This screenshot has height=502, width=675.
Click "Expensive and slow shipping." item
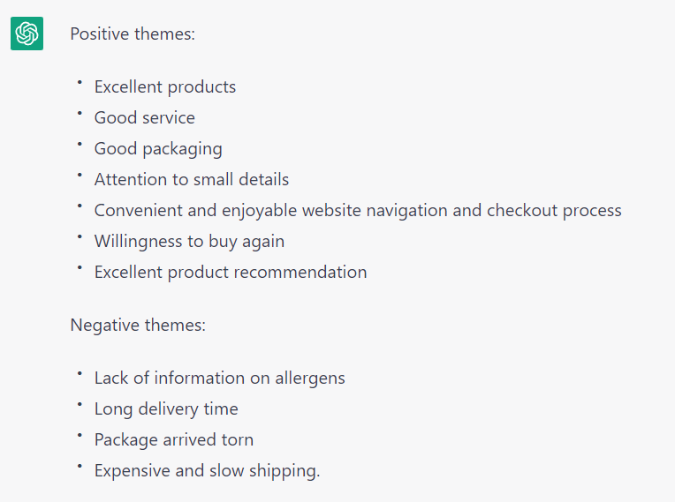pos(207,471)
